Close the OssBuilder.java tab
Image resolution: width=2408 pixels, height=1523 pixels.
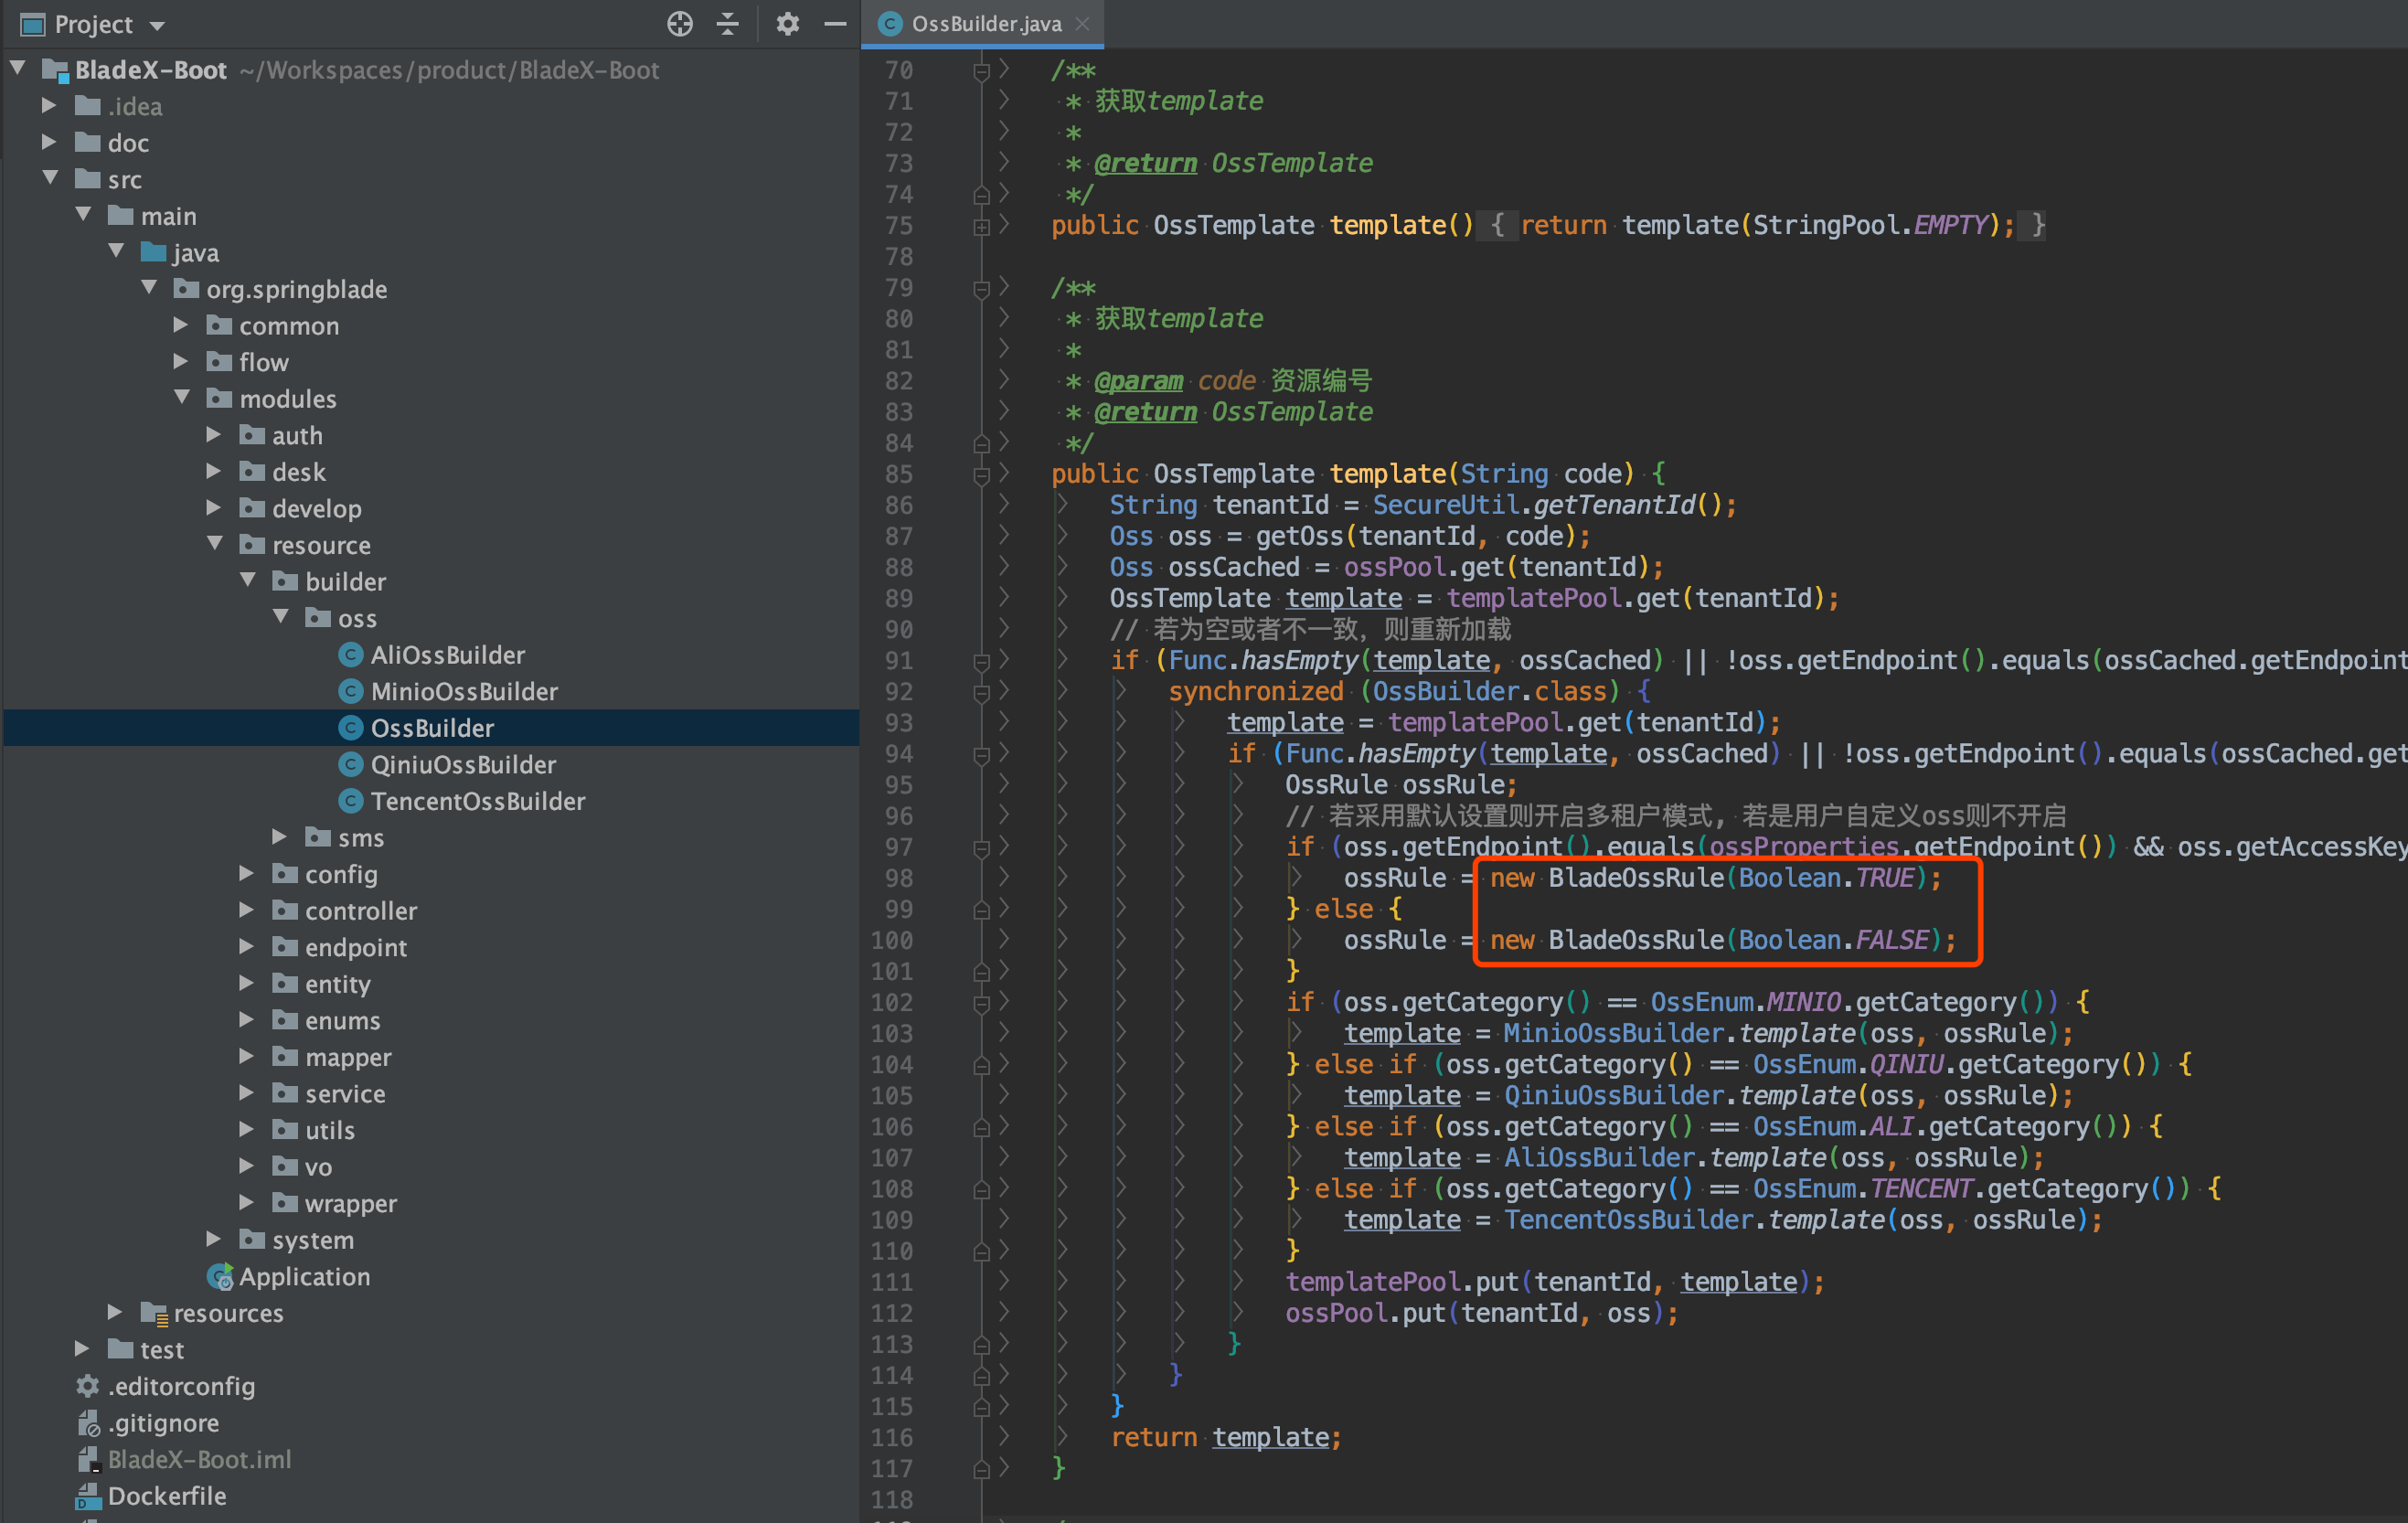tap(1082, 24)
